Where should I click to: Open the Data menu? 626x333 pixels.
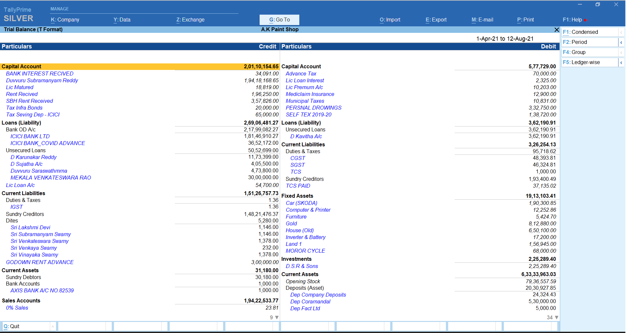(x=122, y=20)
